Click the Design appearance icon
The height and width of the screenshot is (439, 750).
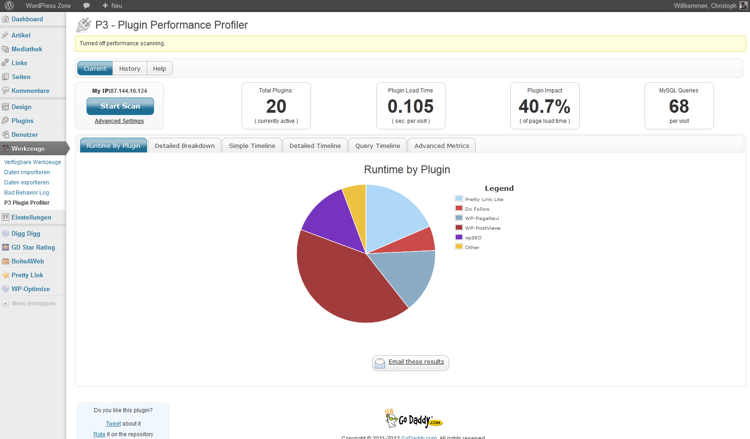6,107
